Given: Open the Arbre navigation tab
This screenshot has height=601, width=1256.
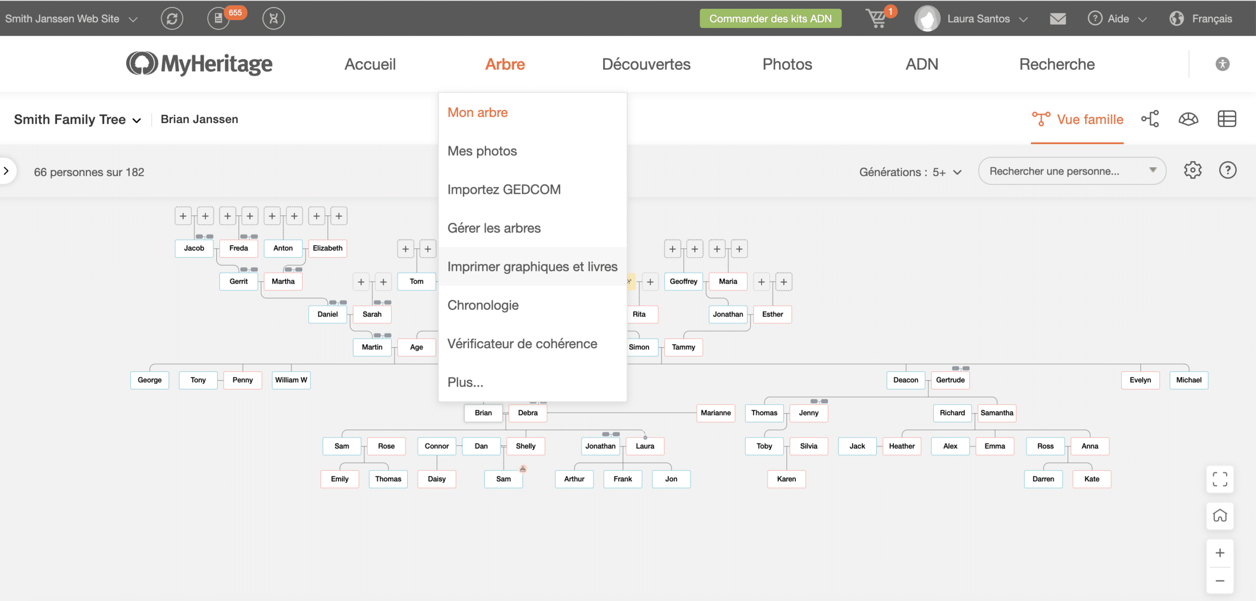Looking at the screenshot, I should [505, 64].
